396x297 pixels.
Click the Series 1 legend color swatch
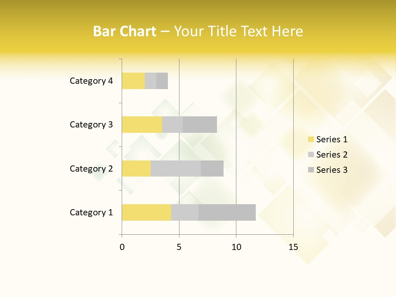[x=311, y=139]
